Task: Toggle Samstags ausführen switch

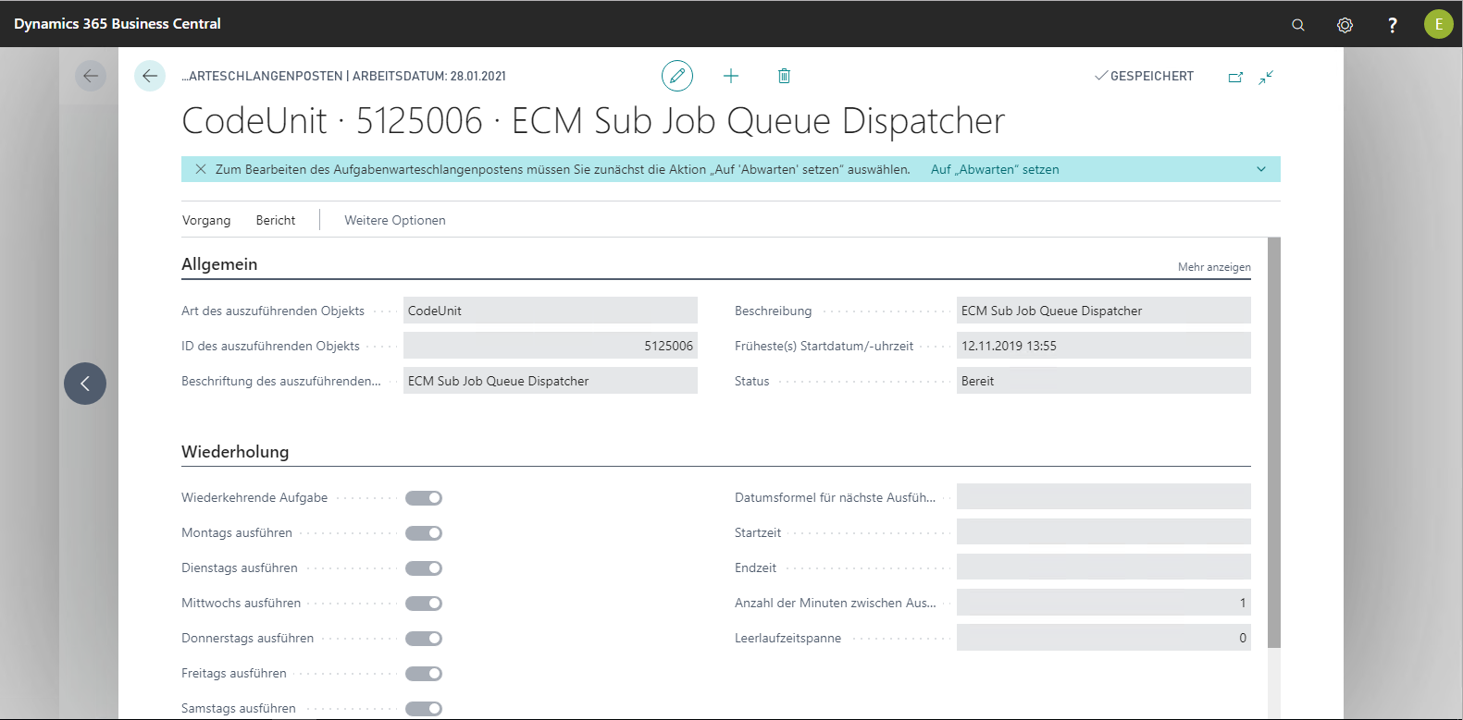Action: [x=424, y=709]
